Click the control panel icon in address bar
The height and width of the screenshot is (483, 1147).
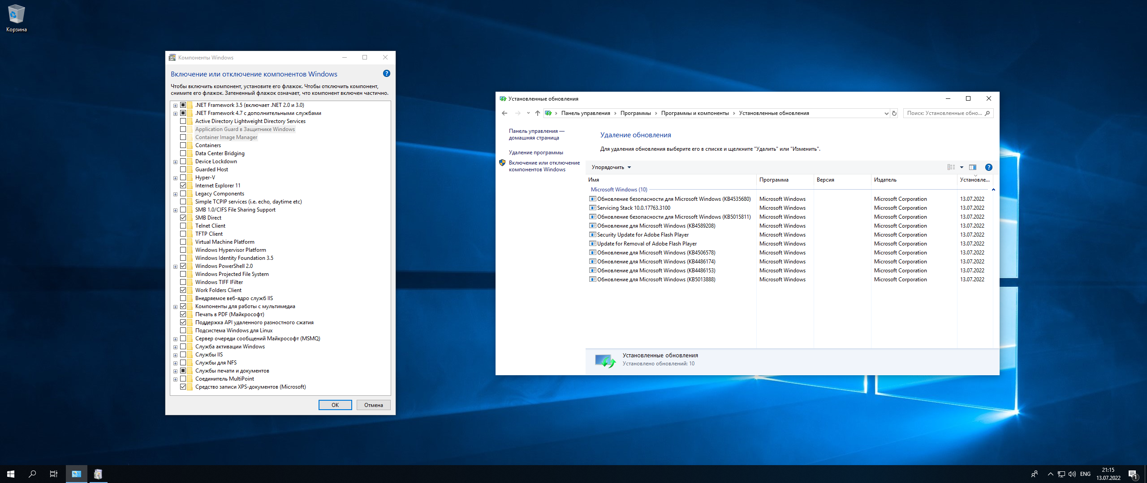click(x=548, y=113)
